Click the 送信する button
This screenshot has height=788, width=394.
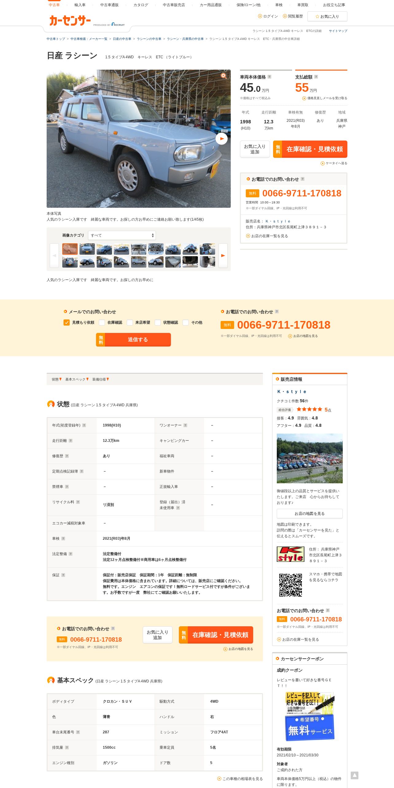(133, 340)
